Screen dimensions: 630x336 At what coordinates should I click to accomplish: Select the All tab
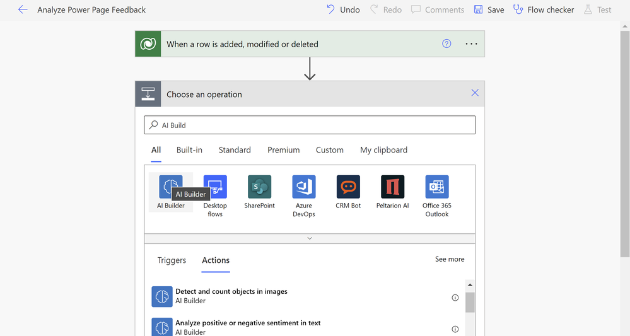[x=156, y=150]
